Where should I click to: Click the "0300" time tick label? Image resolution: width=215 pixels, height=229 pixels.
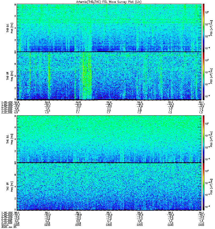pyautogui.click(x=109, y=225)
